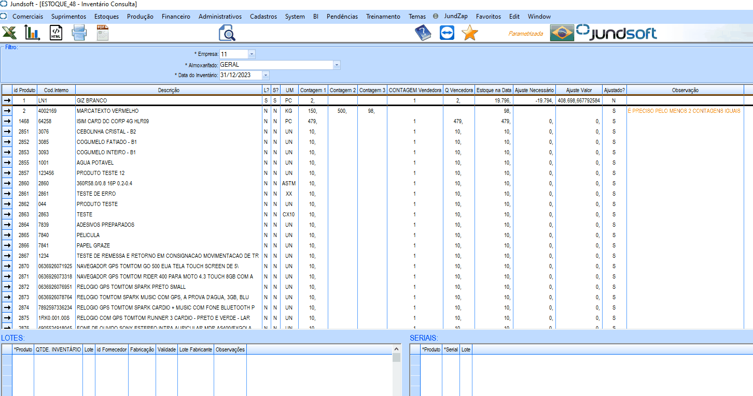Export the grid as HTML
The width and height of the screenshot is (753, 396).
click(x=56, y=33)
